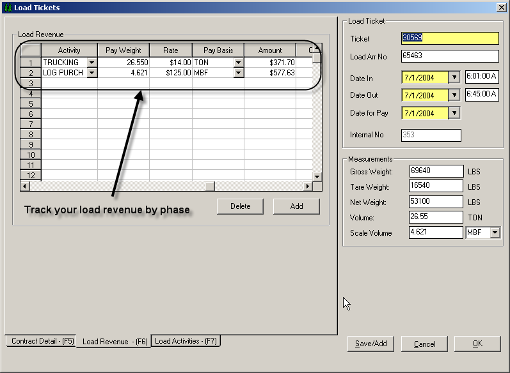The width and height of the screenshot is (510, 373).
Task: Click the 26.550 pay weight cell
Action: click(124, 63)
